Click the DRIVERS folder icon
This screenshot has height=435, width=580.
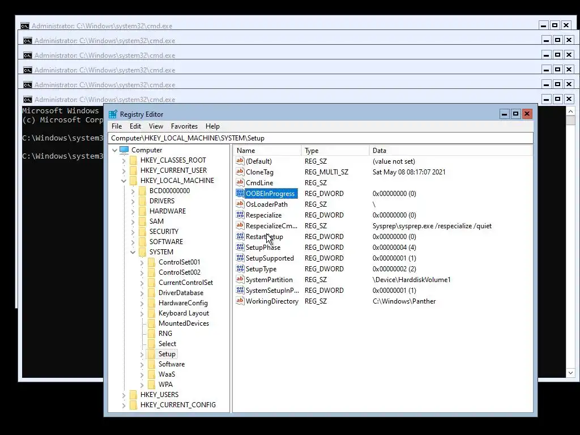click(x=142, y=201)
